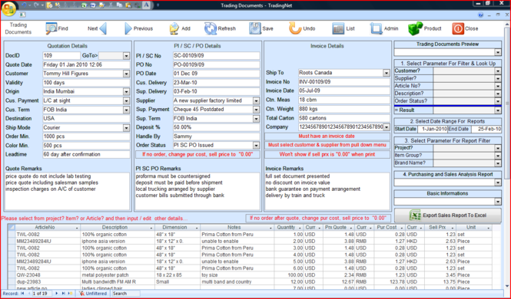Click the Handle By field Sammy
This screenshot has height=299, width=511.
(x=217, y=136)
